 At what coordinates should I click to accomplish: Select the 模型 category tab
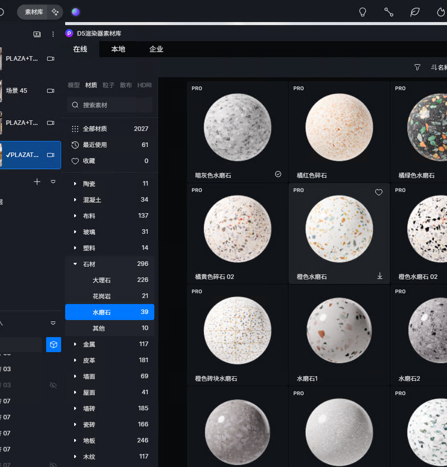click(x=74, y=85)
